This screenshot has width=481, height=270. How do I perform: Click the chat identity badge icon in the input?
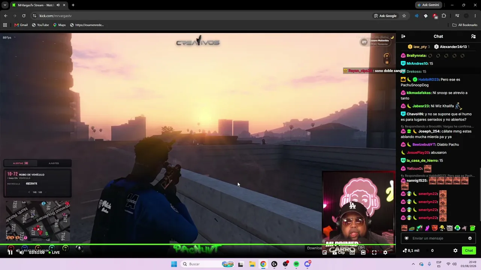(407, 238)
